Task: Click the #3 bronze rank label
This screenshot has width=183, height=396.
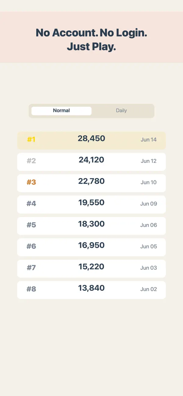Action: coord(31,182)
